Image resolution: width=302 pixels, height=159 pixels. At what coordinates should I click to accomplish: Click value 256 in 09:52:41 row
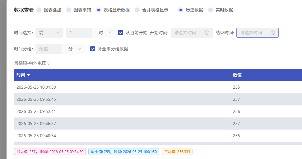[236, 112]
